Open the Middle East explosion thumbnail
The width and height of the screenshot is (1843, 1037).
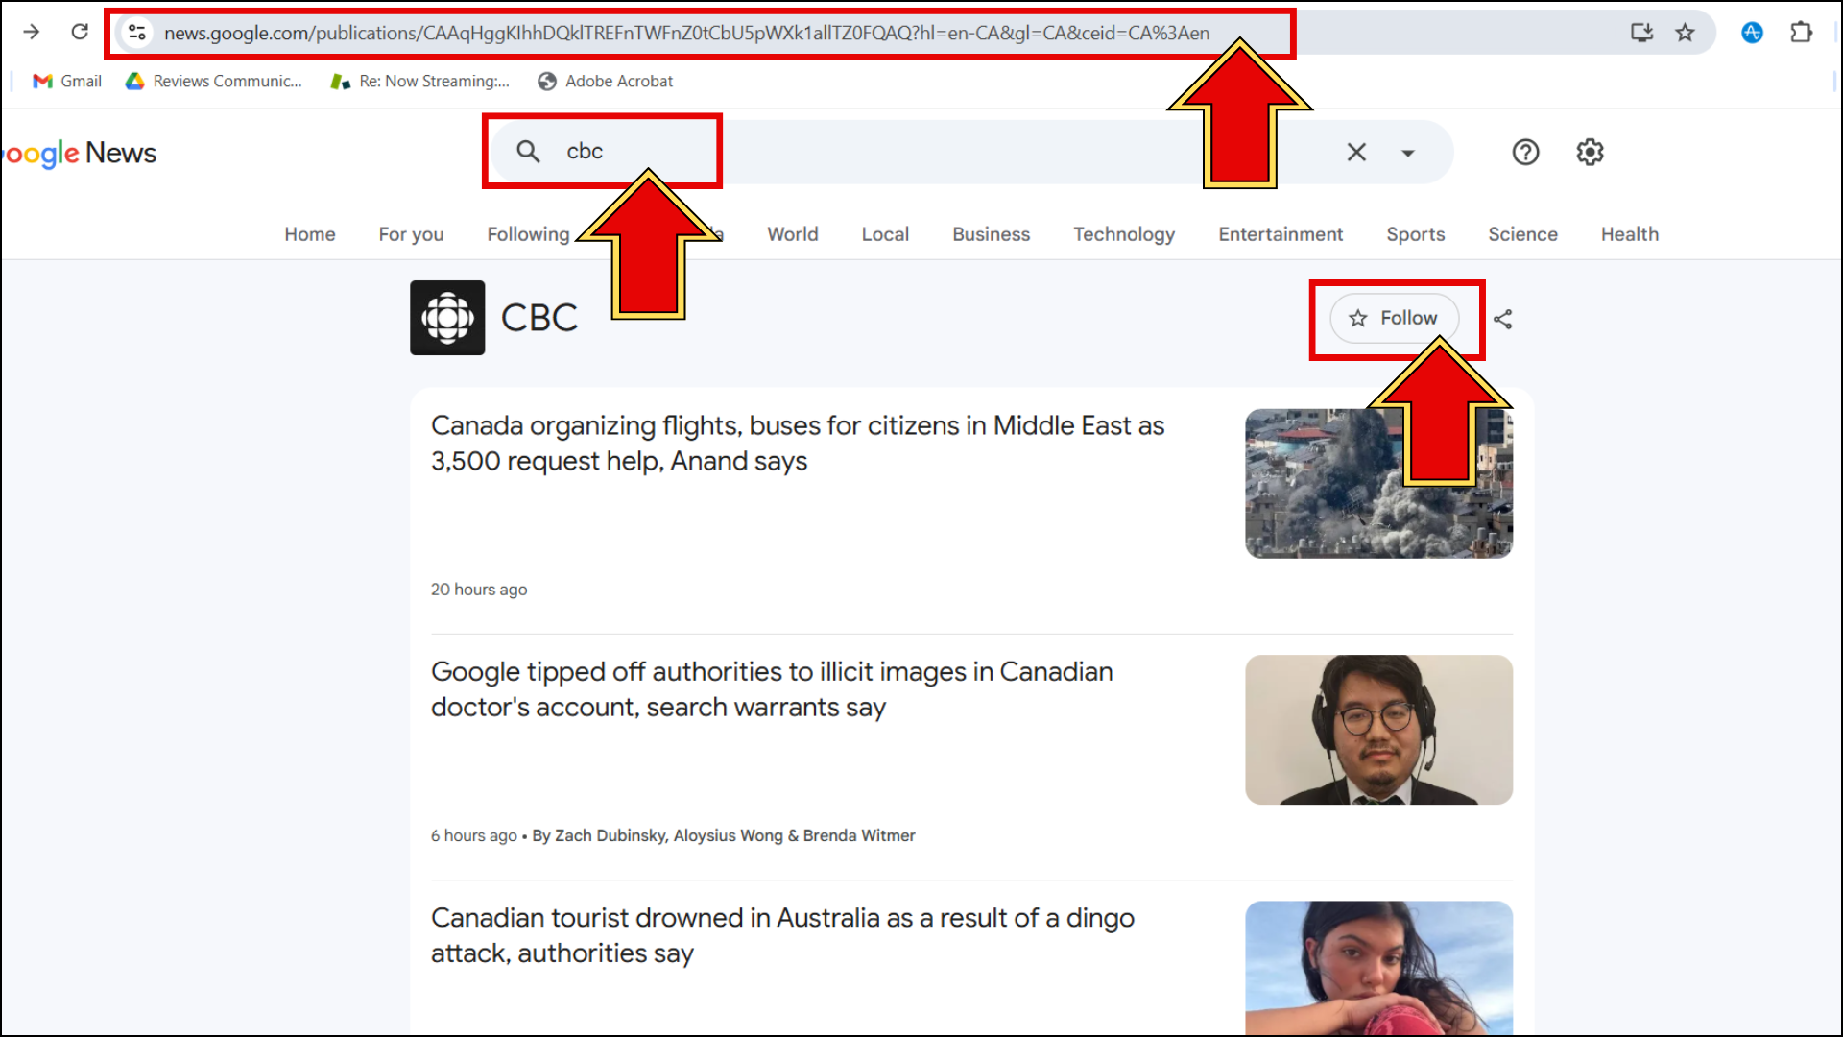pyautogui.click(x=1378, y=484)
